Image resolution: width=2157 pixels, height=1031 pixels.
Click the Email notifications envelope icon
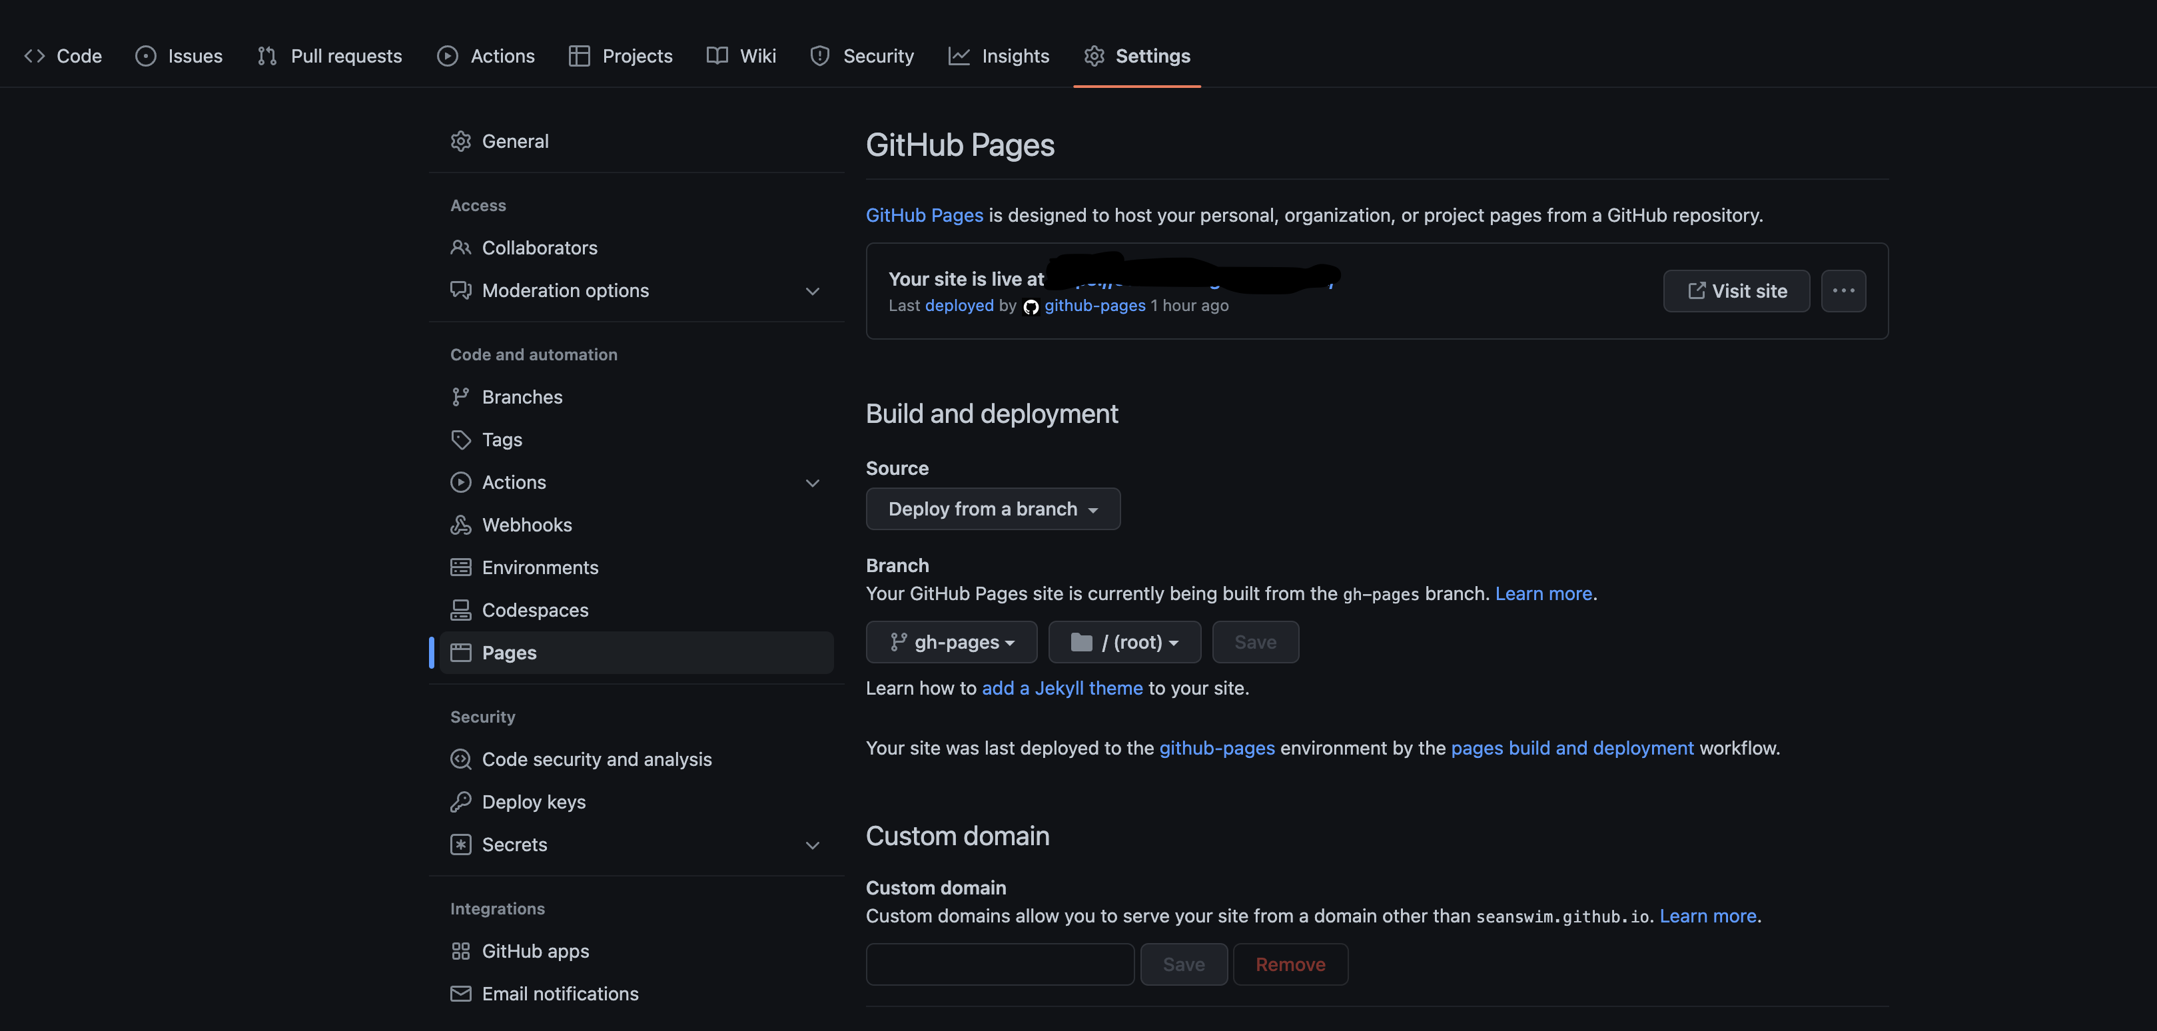[460, 993]
